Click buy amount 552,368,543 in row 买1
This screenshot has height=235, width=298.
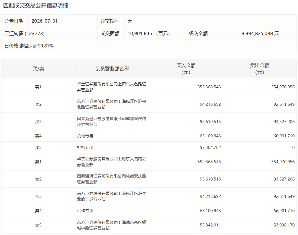209,87
